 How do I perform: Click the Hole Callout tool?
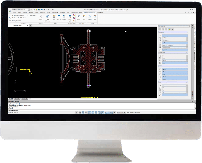click(32, 15)
